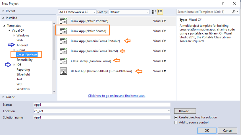This screenshot has width=241, height=135.
Task: Expand the Online section
Action: pyautogui.click(x=3, y=97)
